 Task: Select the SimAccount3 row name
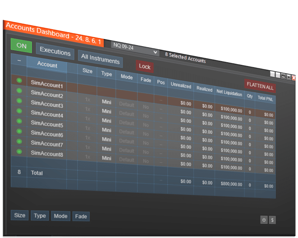coord(47,105)
